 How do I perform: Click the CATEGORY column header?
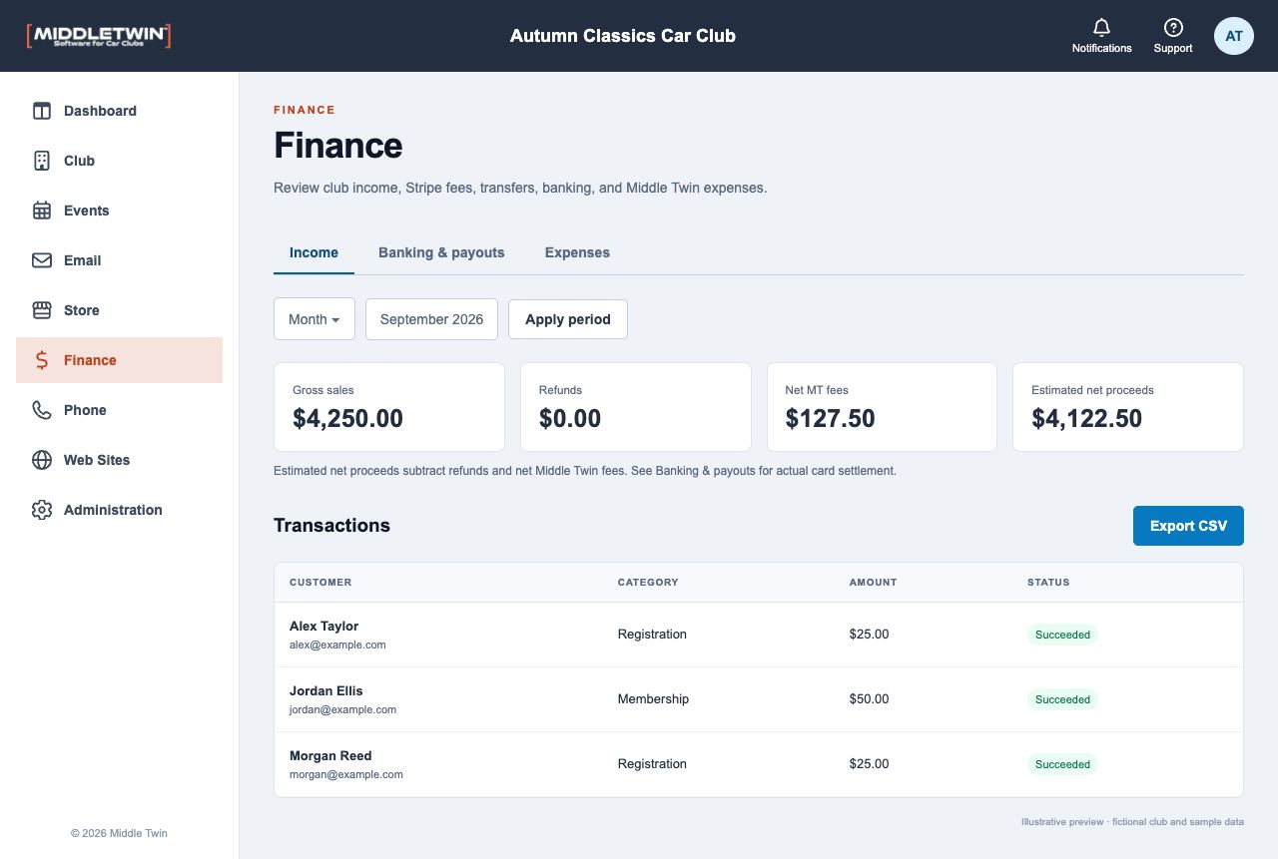tap(648, 583)
